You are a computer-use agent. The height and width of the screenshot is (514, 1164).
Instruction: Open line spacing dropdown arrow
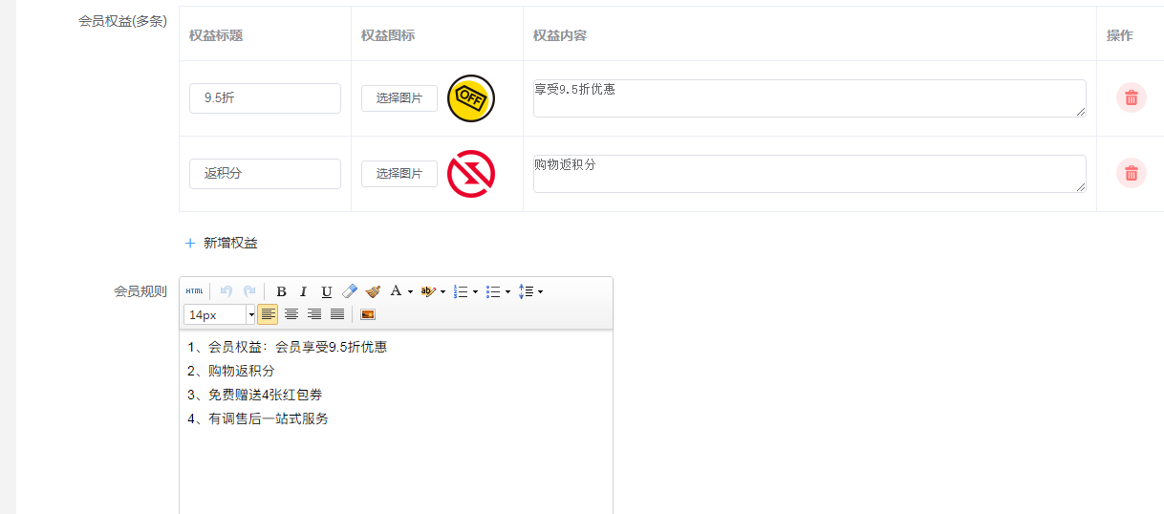point(540,291)
